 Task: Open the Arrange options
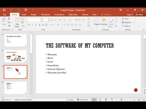click(104, 22)
